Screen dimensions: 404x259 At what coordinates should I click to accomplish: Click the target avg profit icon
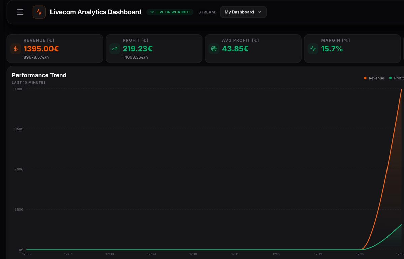tap(214, 49)
